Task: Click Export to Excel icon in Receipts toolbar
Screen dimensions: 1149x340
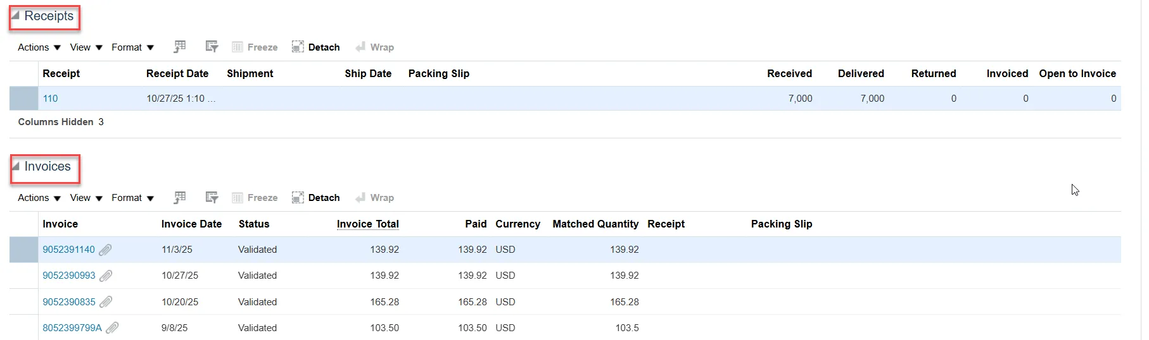Action: pyautogui.click(x=180, y=47)
